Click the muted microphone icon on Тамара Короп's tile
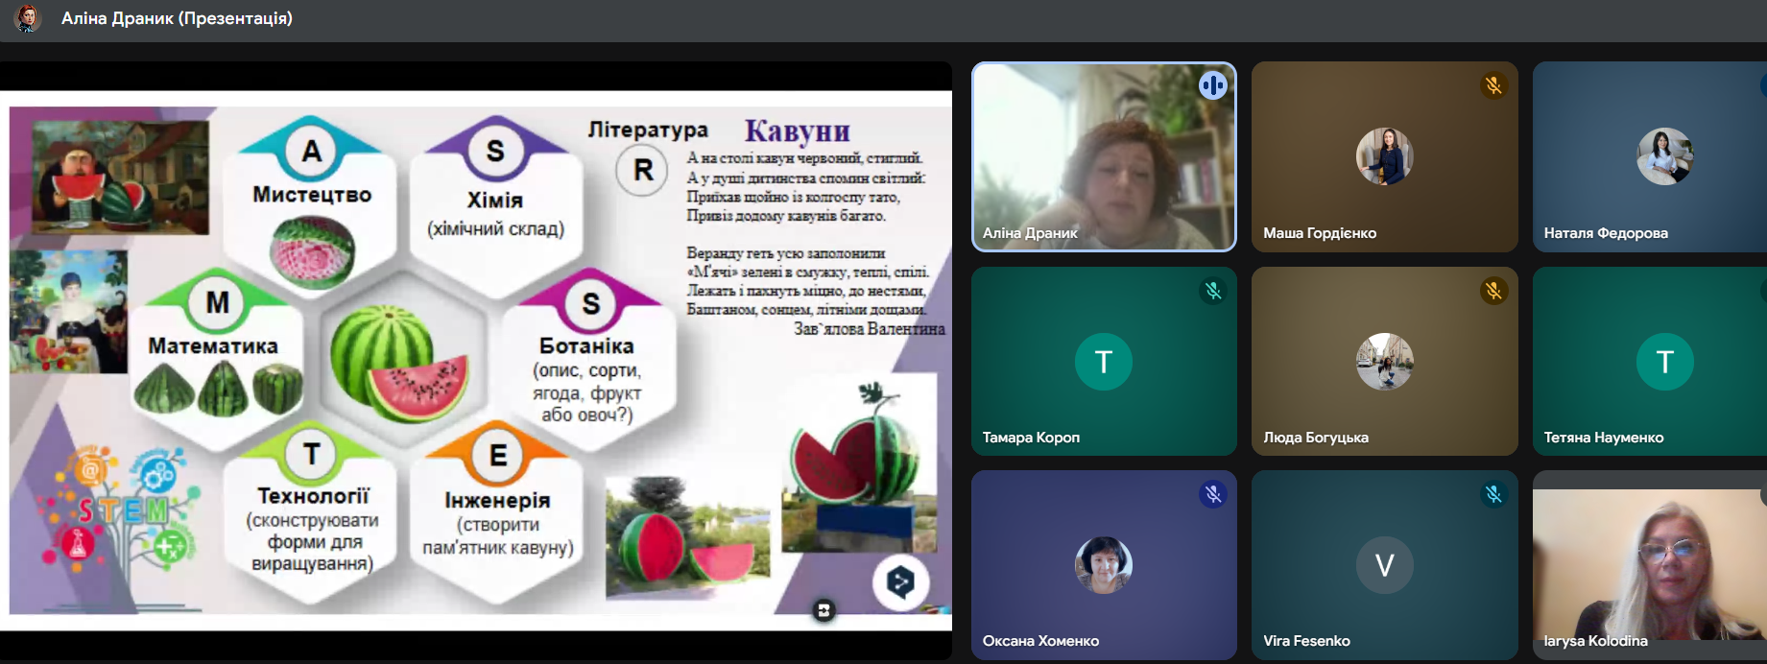This screenshot has width=1767, height=664. point(1212,291)
